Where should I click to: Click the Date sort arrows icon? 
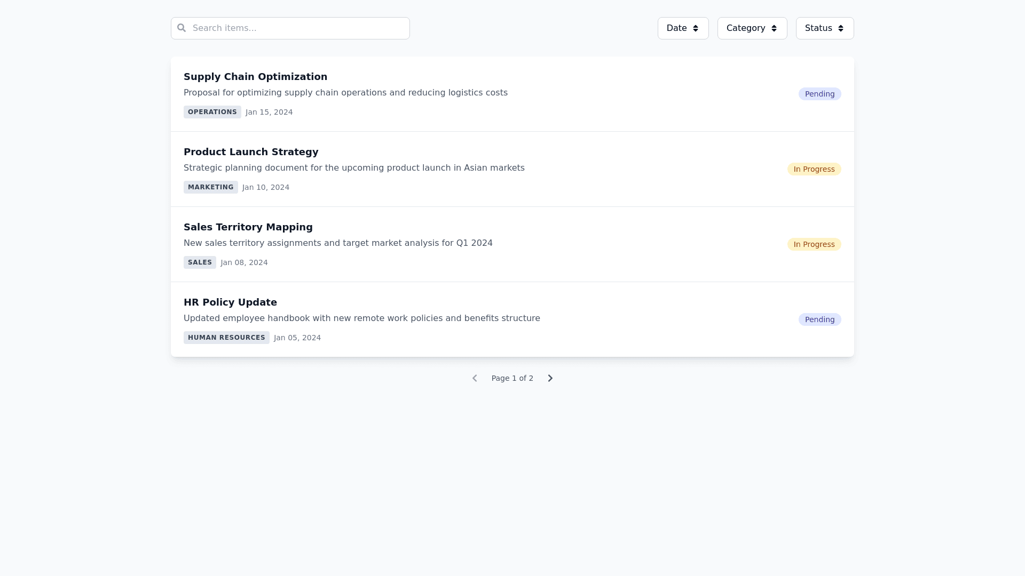(696, 28)
